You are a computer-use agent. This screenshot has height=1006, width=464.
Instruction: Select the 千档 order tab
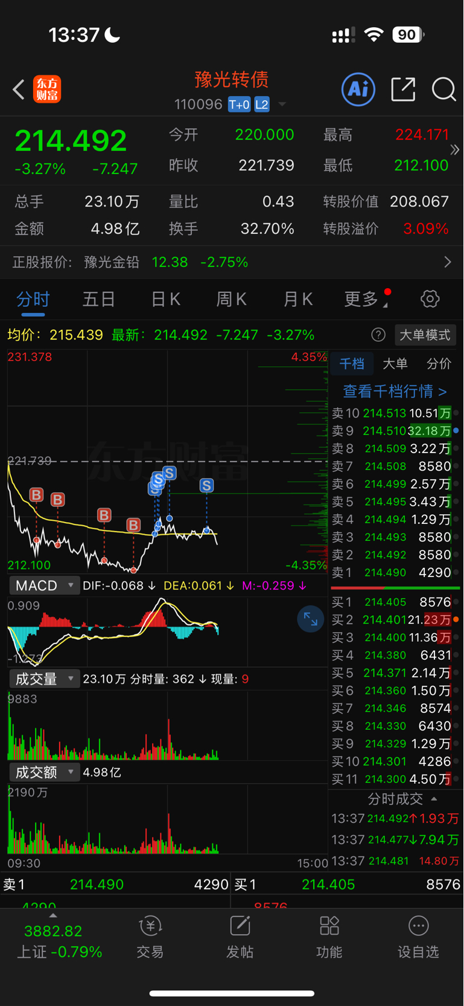coord(352,363)
